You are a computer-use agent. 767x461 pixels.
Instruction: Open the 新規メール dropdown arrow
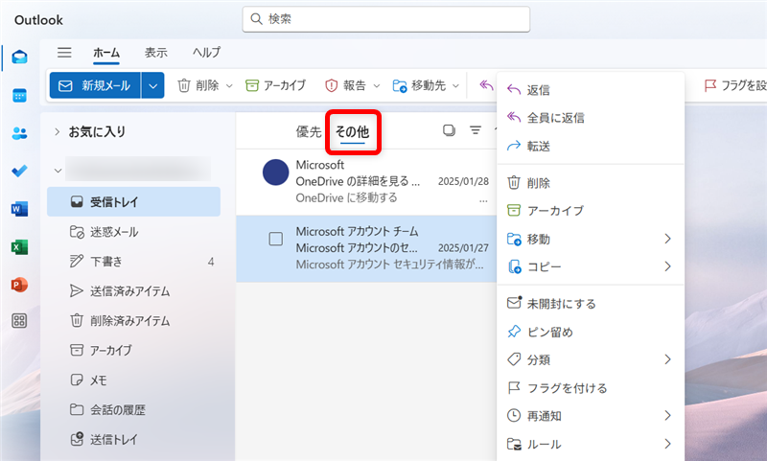153,85
